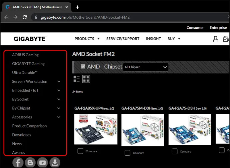Open the PRODUCTS dropdown menu
230x168 pixels.
coord(87,39)
